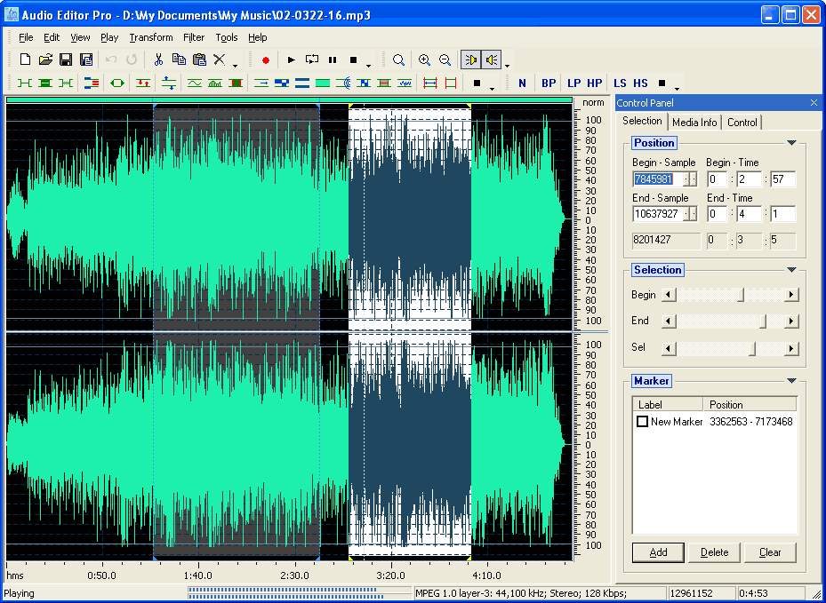Apply the HP high-pass filter
826x603 pixels.
[594, 83]
